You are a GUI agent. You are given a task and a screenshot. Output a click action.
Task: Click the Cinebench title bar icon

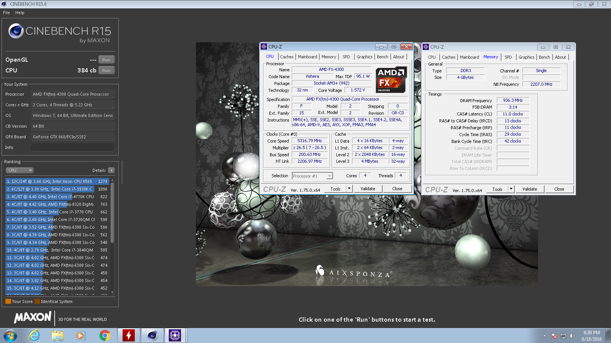[x=4, y=4]
